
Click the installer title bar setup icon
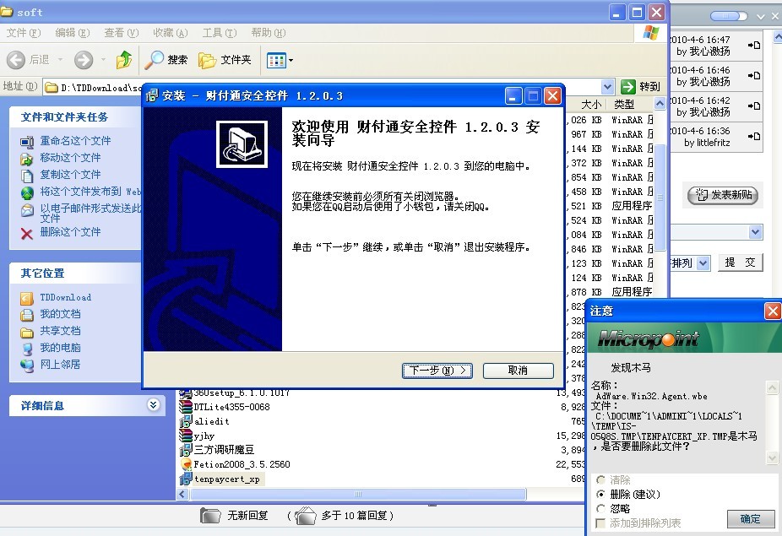(152, 95)
